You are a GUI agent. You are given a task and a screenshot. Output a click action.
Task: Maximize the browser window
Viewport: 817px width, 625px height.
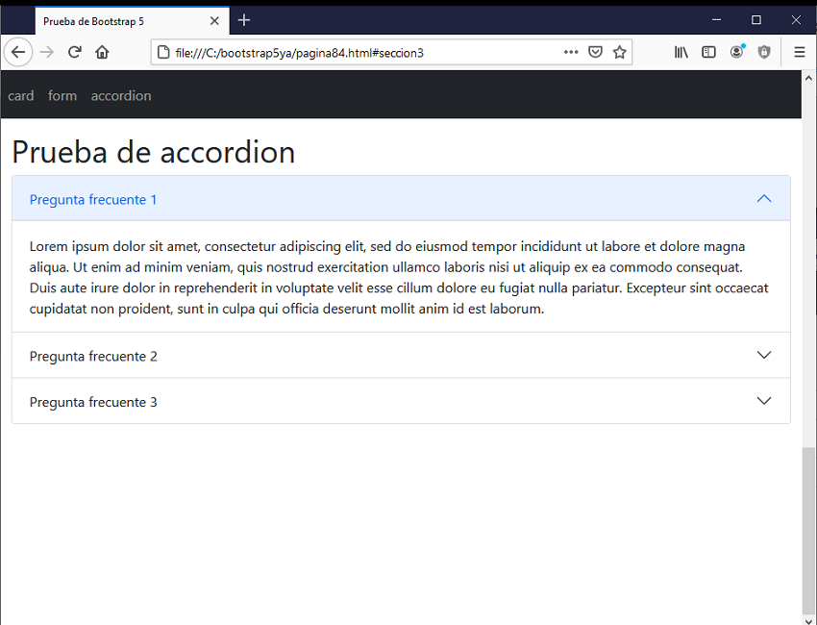[756, 20]
